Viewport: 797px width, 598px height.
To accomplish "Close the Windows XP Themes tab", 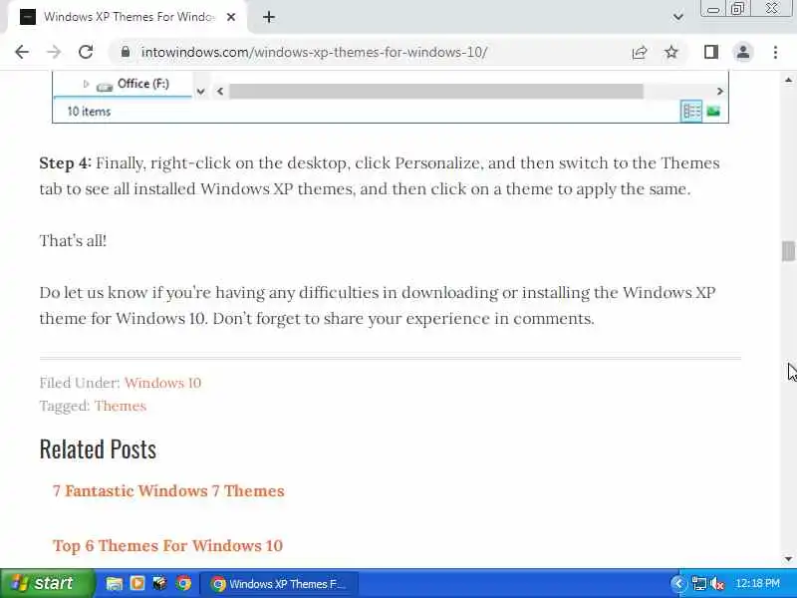I will [231, 17].
